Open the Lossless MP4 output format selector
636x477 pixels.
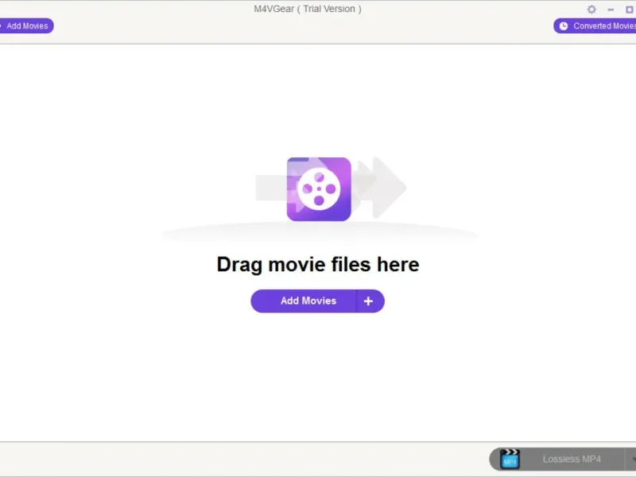[x=563, y=460]
